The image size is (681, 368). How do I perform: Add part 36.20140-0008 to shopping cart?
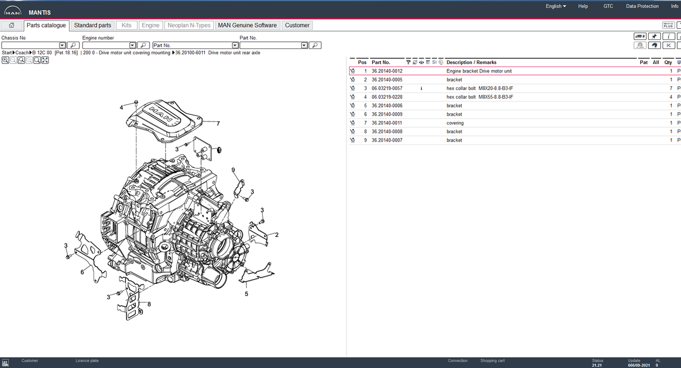point(353,132)
